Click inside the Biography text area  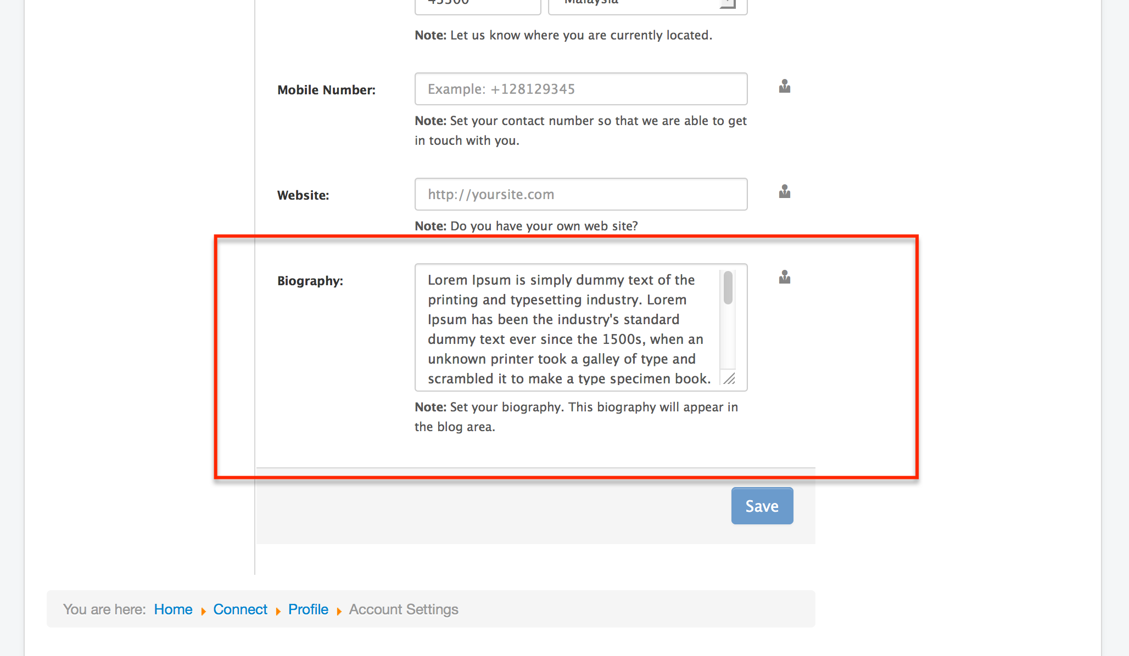coord(566,328)
